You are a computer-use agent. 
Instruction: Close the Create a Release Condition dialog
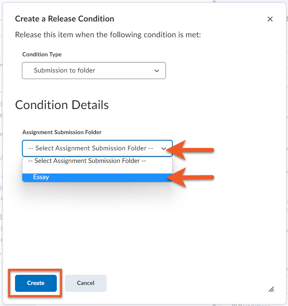pos(270,19)
